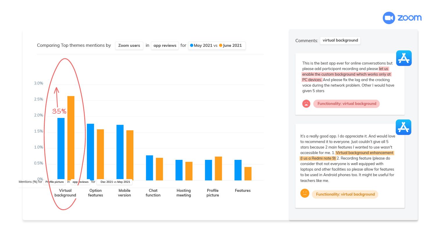Click red Functionality: virtual background tag

pyautogui.click(x=346, y=104)
